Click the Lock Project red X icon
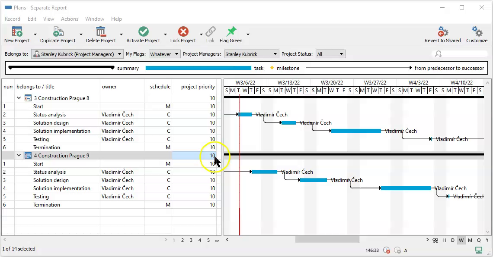The width and height of the screenshot is (493, 257). (x=183, y=32)
